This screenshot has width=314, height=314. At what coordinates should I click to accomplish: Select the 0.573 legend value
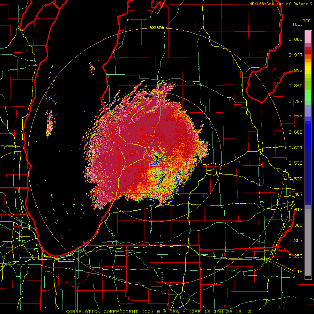coord(296,163)
